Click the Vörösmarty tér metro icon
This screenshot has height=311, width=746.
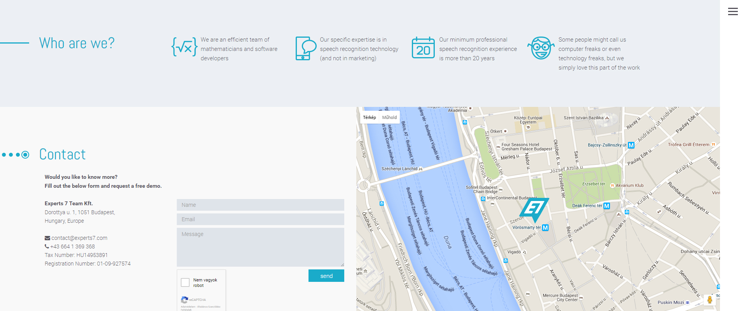(545, 228)
